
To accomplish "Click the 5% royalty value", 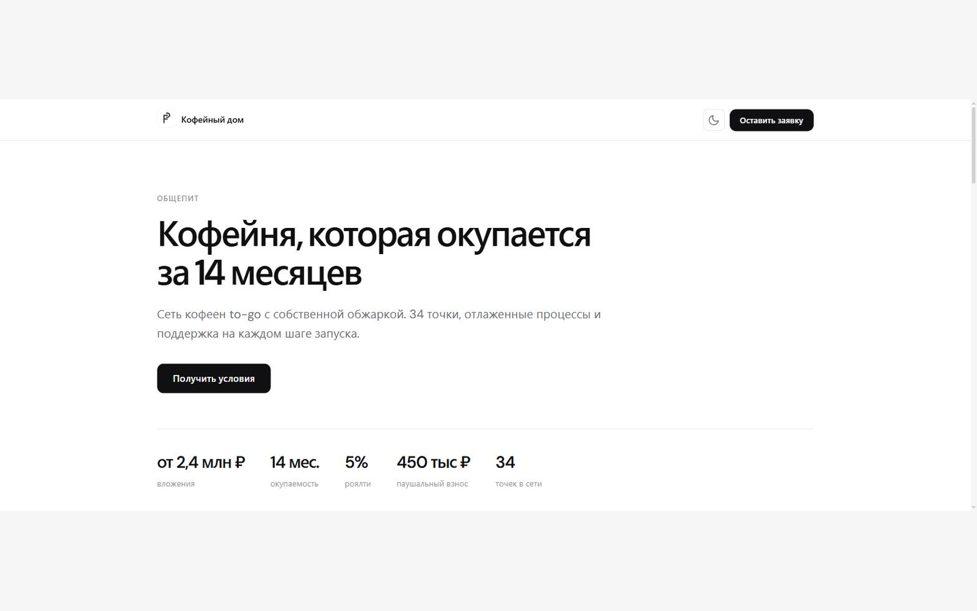I will click(357, 463).
